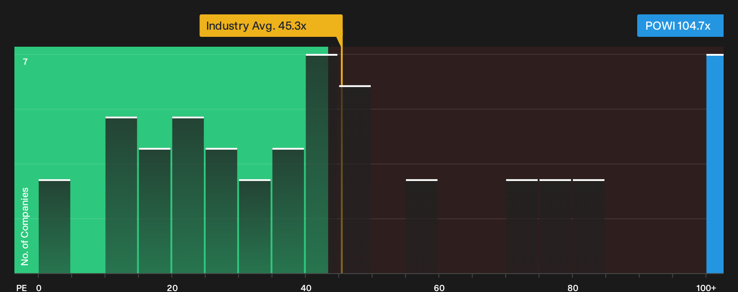Click the histogram bar at PE 0–5
The height and width of the screenshot is (292, 738).
click(x=54, y=226)
